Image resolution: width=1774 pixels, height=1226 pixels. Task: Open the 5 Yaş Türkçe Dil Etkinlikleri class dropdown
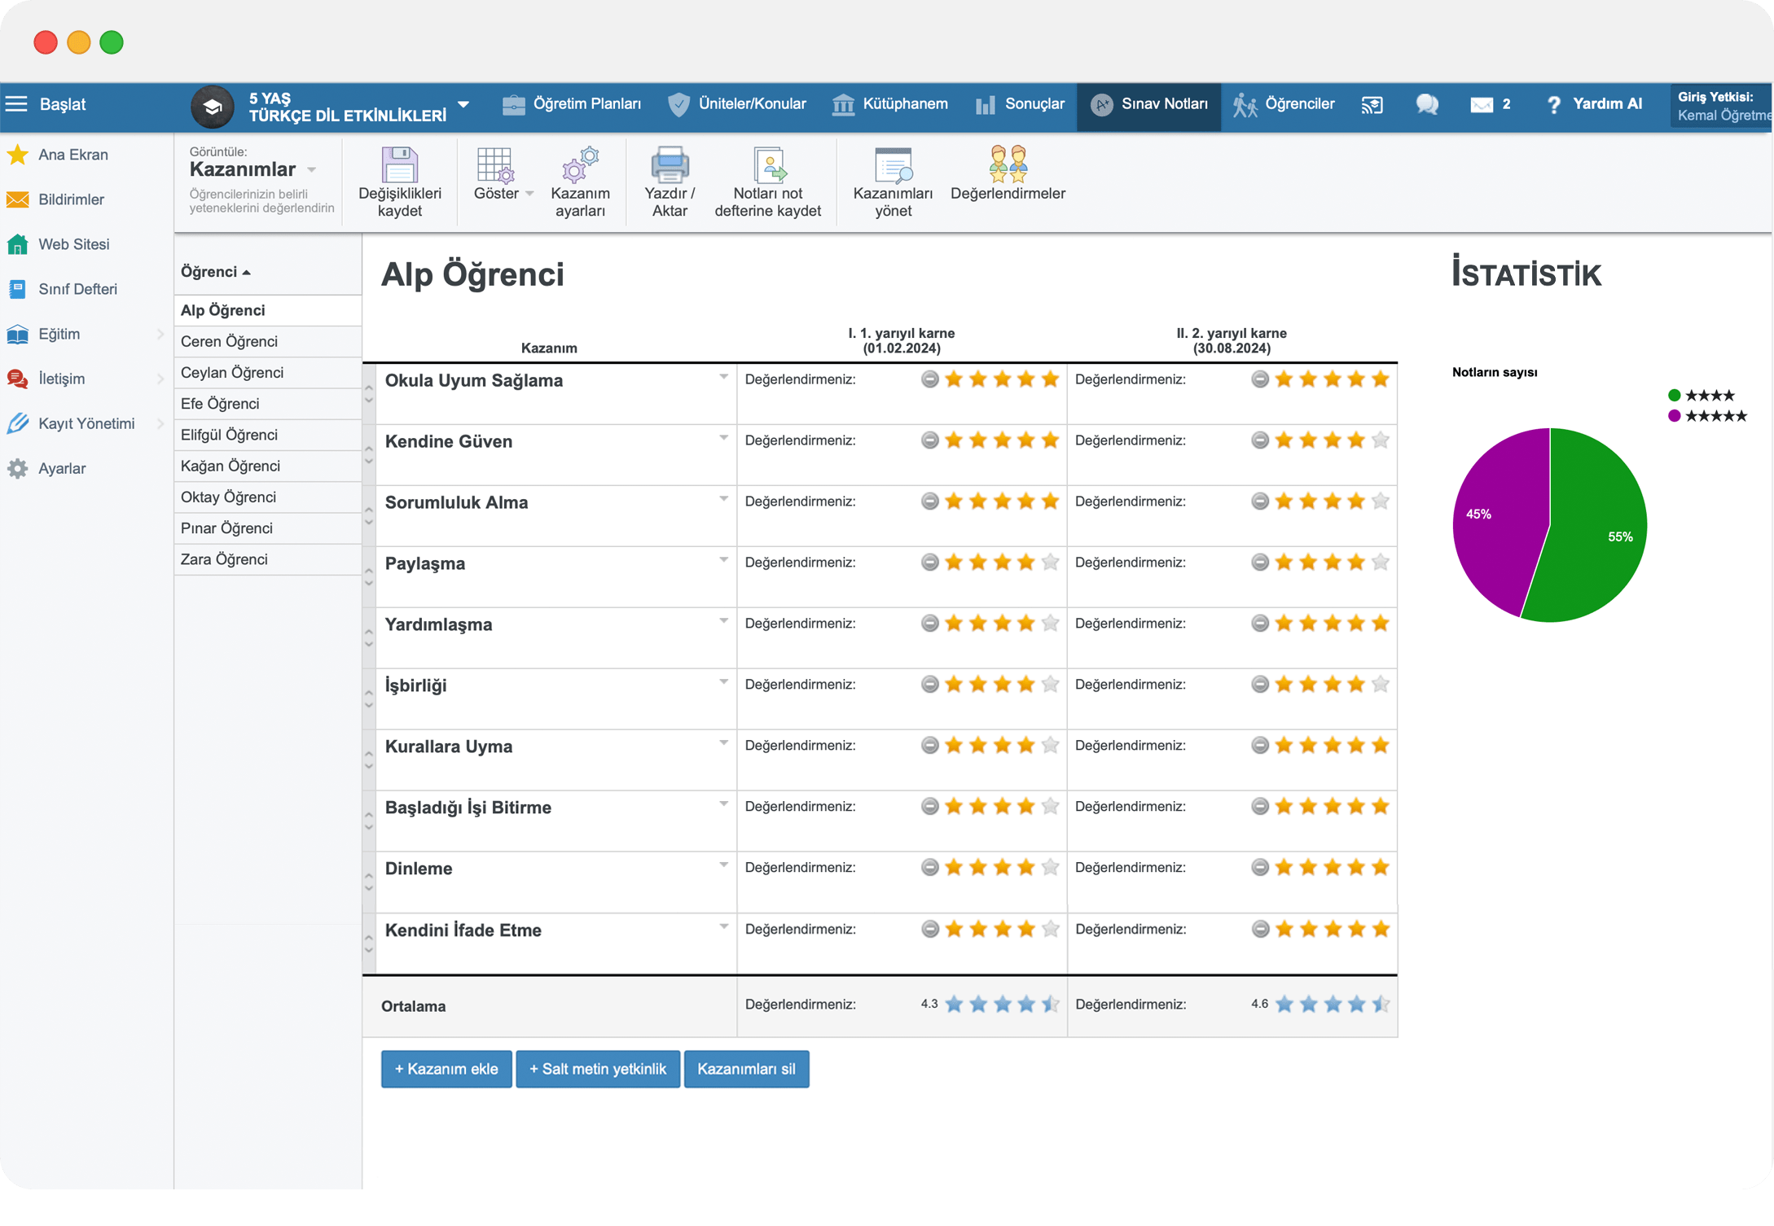click(x=463, y=105)
